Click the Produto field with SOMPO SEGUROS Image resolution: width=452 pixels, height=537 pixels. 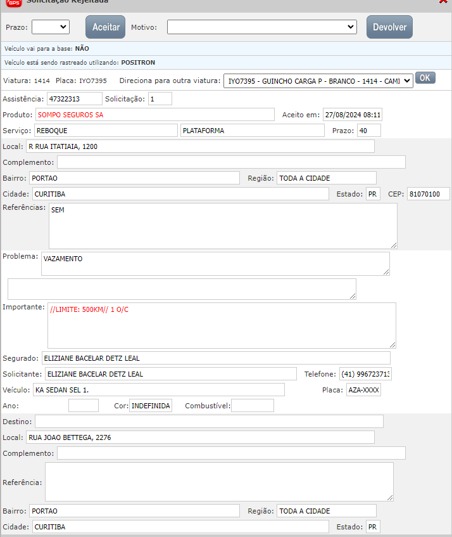click(x=154, y=115)
